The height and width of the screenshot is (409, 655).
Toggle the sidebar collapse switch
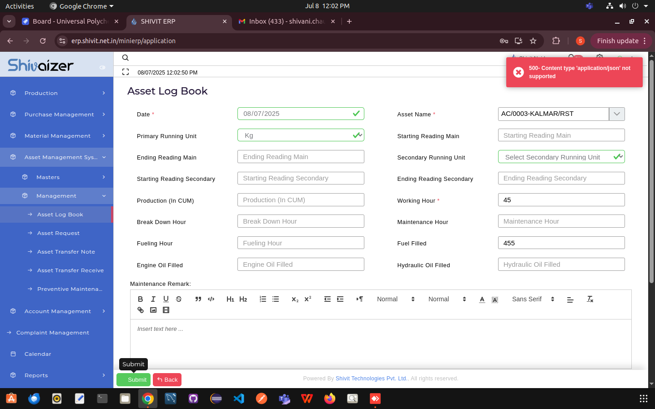point(102,67)
